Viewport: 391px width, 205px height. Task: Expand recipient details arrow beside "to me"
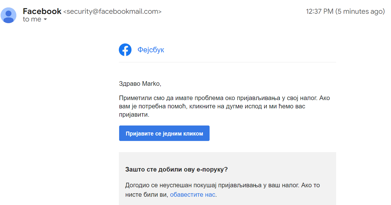click(45, 20)
